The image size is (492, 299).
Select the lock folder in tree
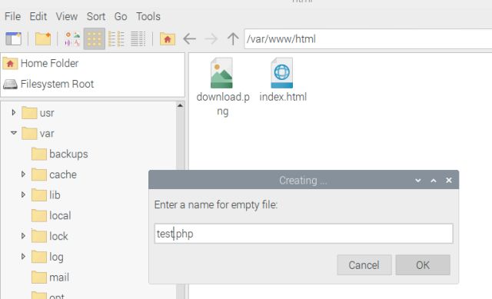[x=49, y=236]
